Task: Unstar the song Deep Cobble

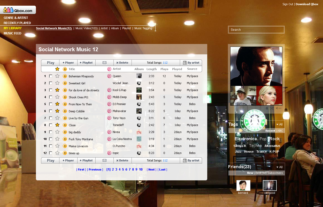Action: point(57,111)
